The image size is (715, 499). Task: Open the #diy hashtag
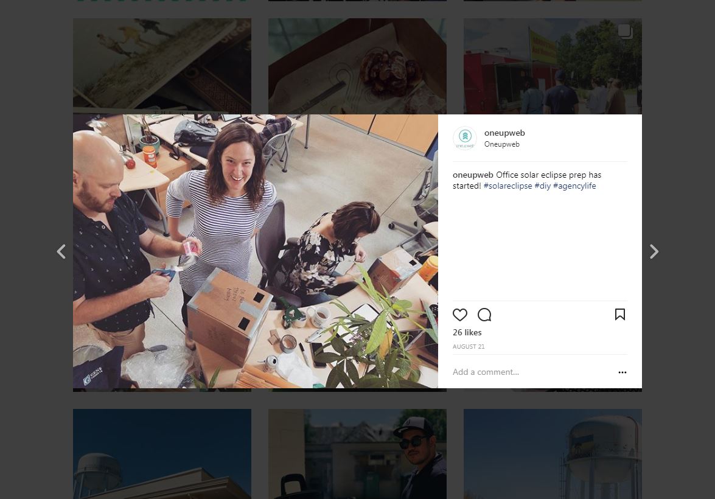click(543, 186)
